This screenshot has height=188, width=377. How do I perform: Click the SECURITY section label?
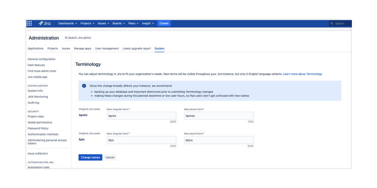tap(33, 112)
